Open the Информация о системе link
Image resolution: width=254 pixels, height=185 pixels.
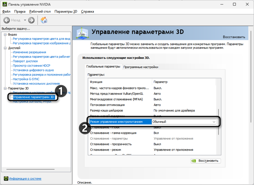coord(25,179)
